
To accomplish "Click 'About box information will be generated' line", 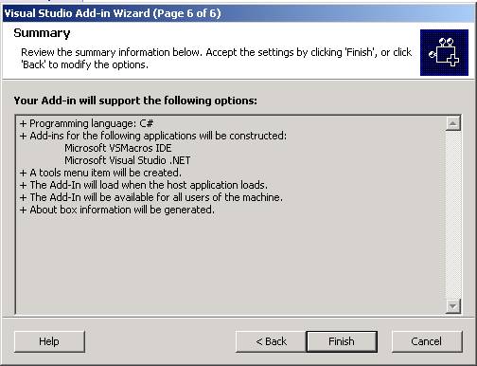I will tap(117, 210).
